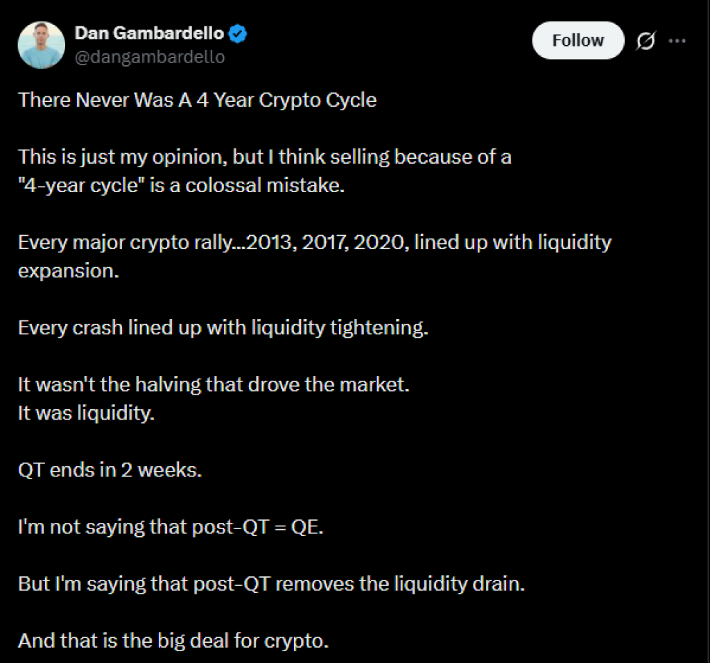Follow Dan Gambardello

[x=578, y=41]
